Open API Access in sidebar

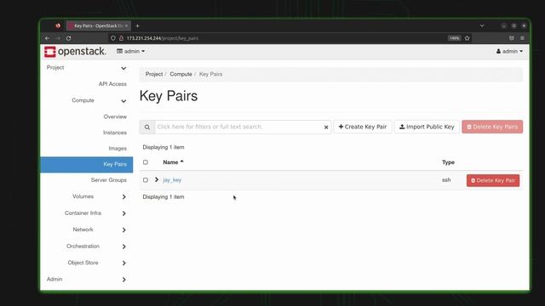(112, 84)
